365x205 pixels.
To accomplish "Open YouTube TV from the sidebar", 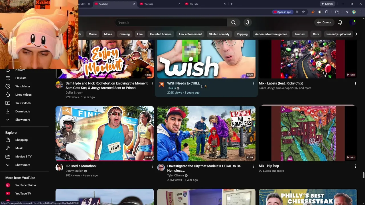I will [23, 194].
